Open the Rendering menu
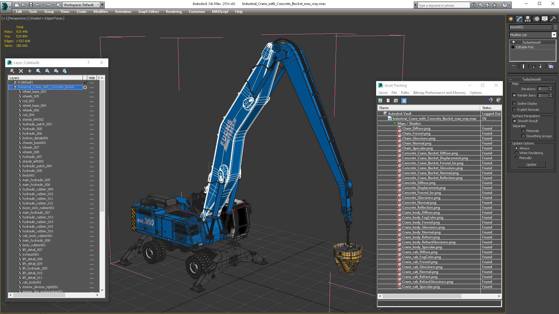559x314 pixels. tap(174, 12)
